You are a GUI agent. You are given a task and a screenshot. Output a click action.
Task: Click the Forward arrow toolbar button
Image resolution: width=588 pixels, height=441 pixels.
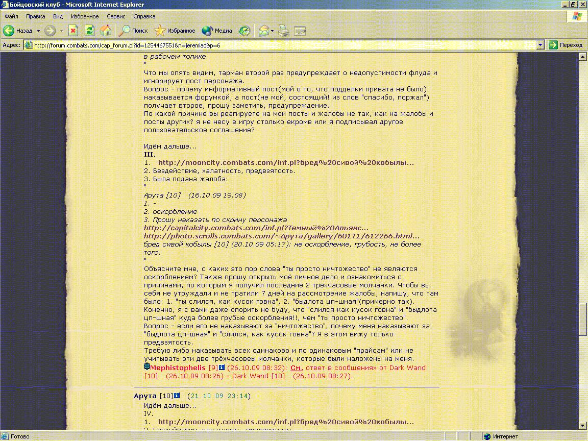click(50, 31)
